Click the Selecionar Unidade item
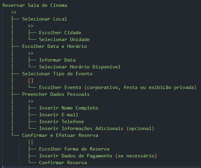 coord(64,39)
